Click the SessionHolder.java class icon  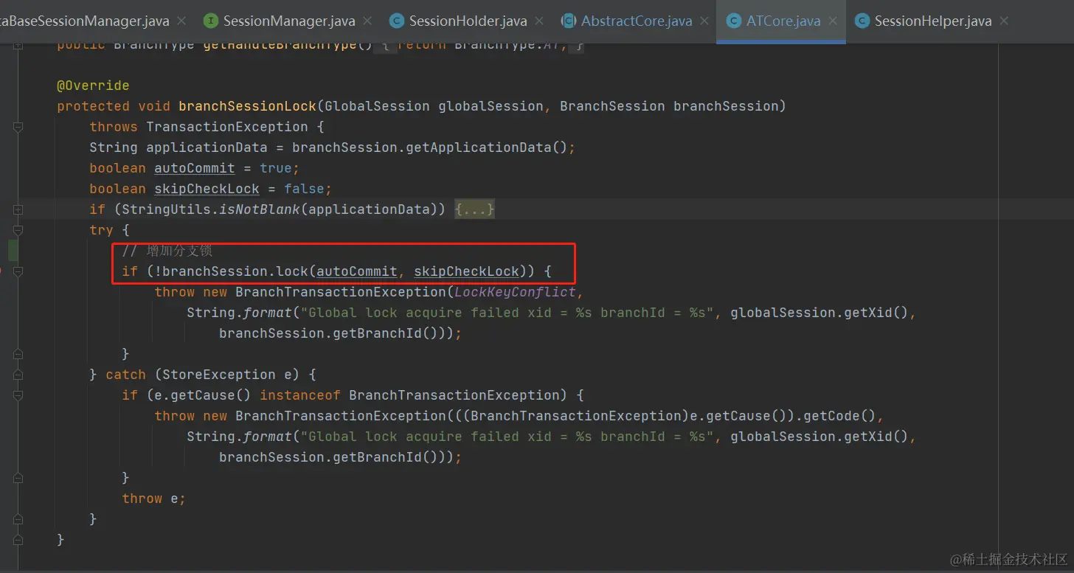(397, 21)
